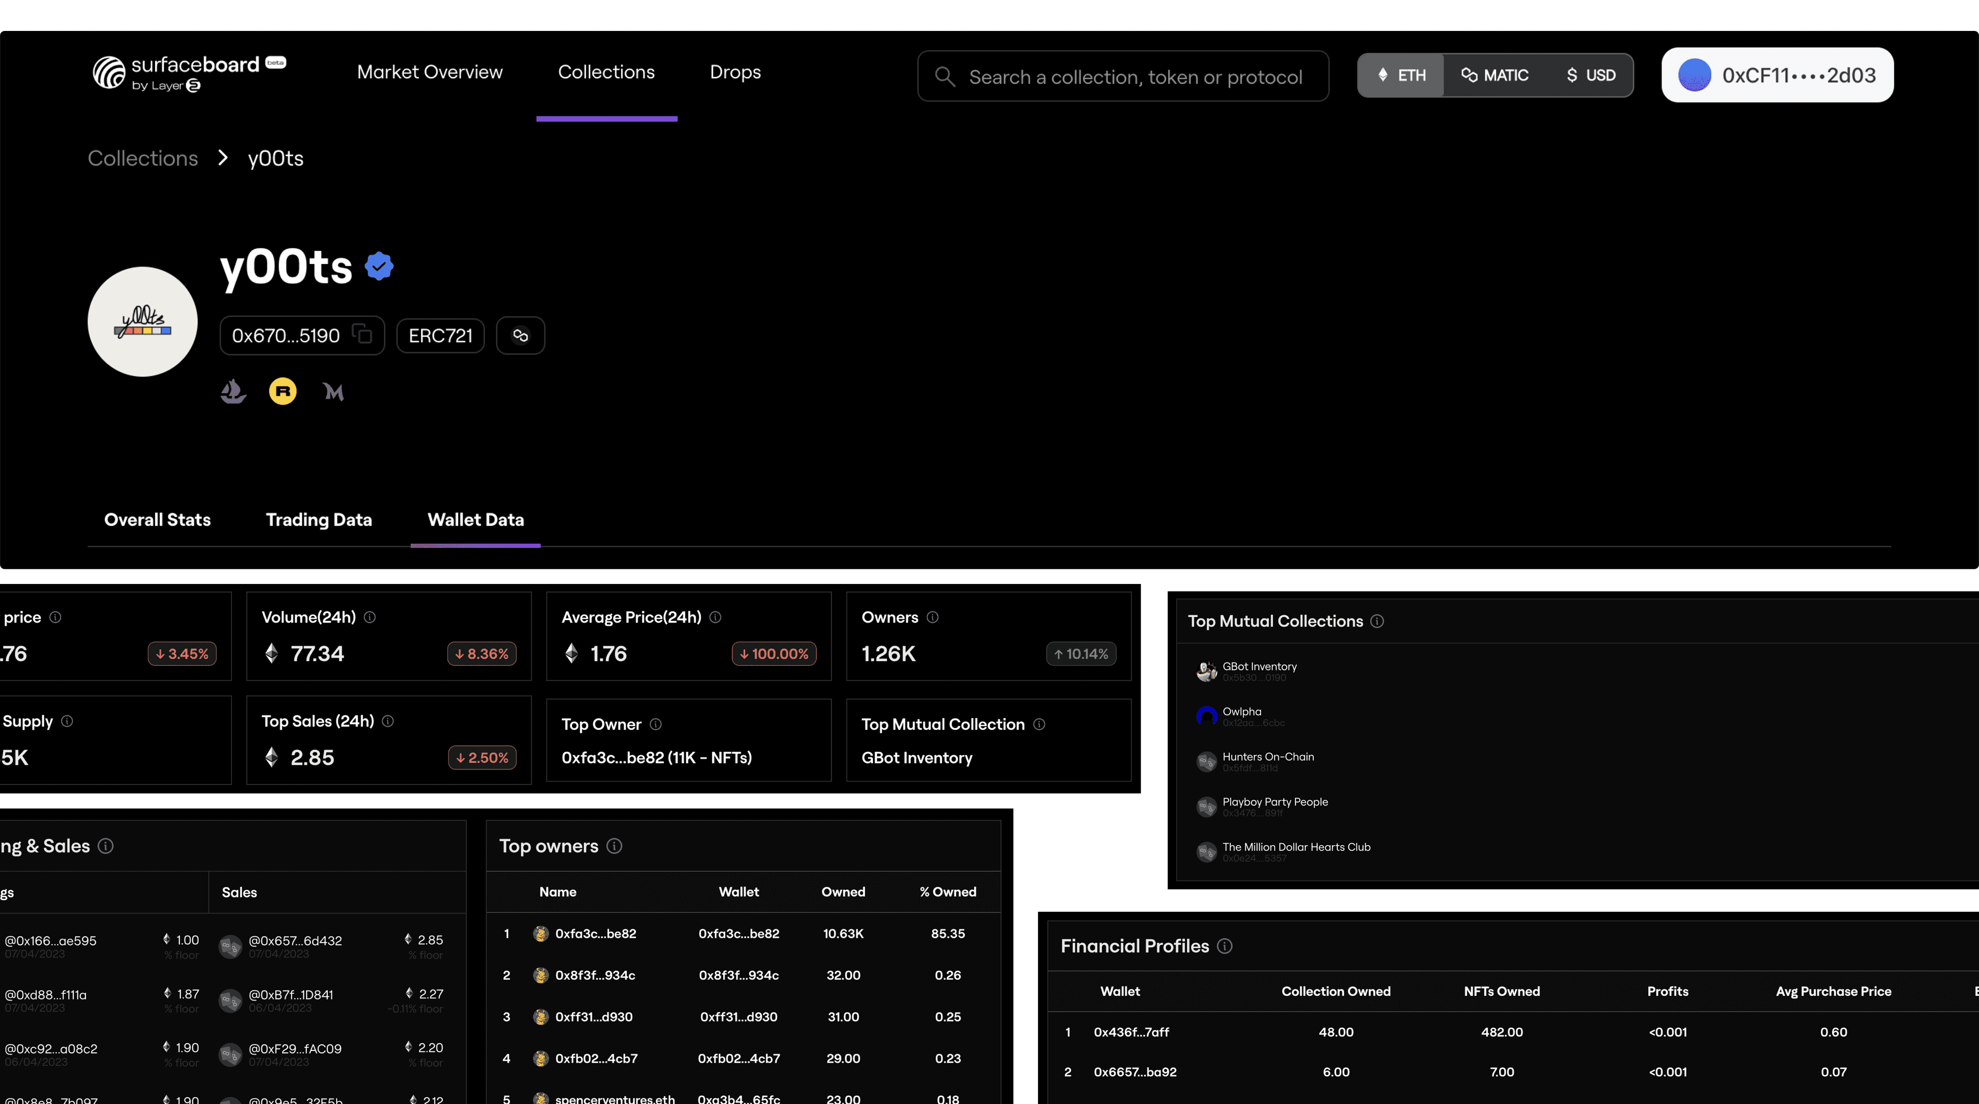Viewport: 1979px width, 1104px height.
Task: Open info icon next to Top Sales (24h)
Action: [x=388, y=722]
